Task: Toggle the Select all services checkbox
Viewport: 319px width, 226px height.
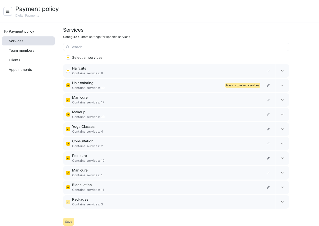Action: (x=68, y=58)
